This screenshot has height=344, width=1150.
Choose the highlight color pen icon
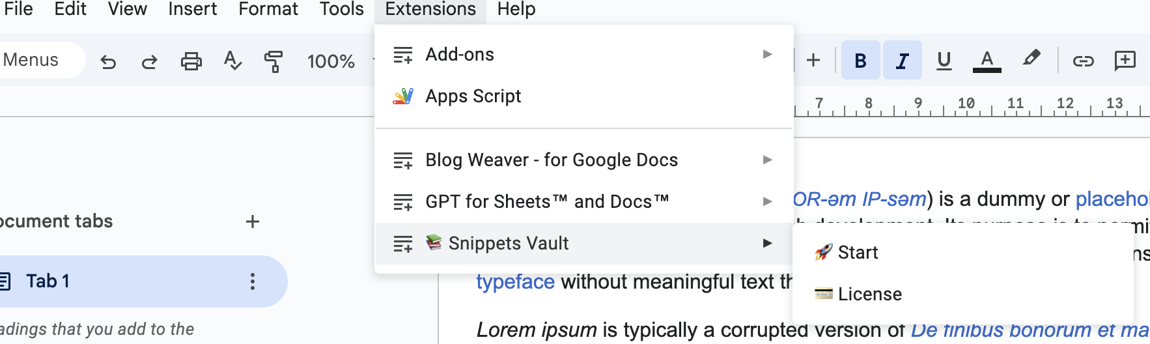pos(1031,59)
